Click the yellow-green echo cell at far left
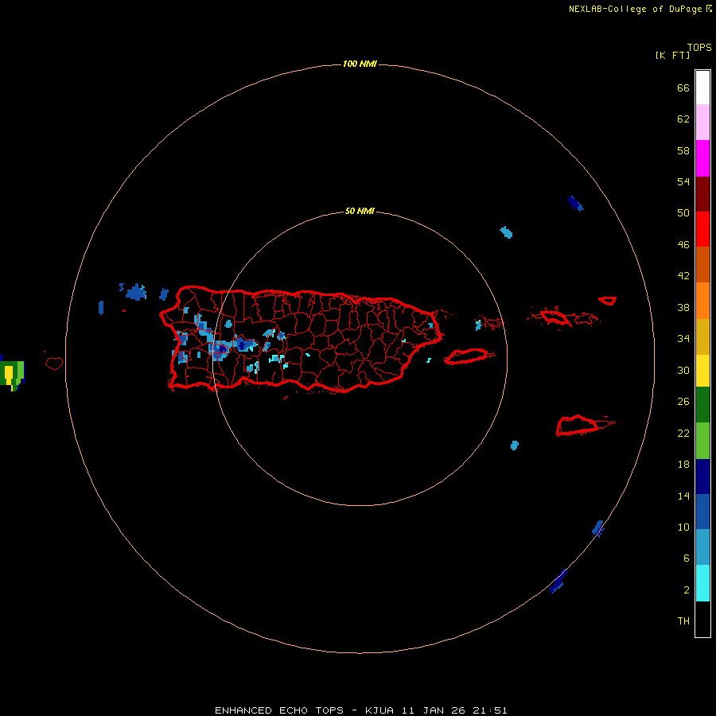Image resolution: width=716 pixels, height=716 pixels. [x=12, y=374]
